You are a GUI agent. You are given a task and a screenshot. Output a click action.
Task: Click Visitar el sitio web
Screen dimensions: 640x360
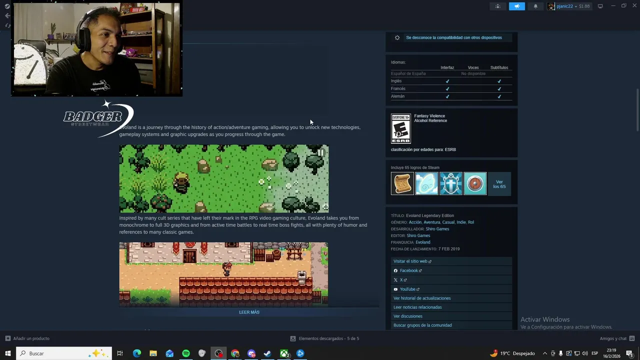coord(451,261)
